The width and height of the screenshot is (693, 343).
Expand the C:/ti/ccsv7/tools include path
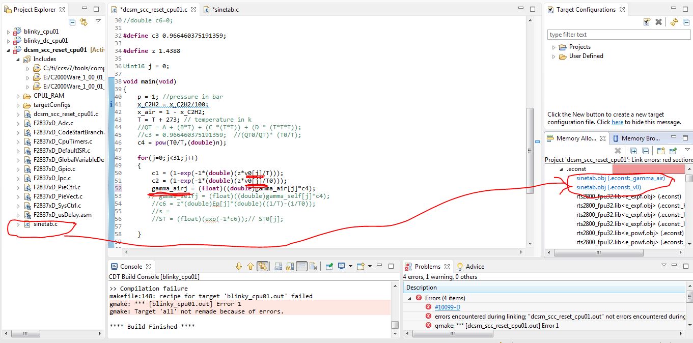[x=28, y=68]
